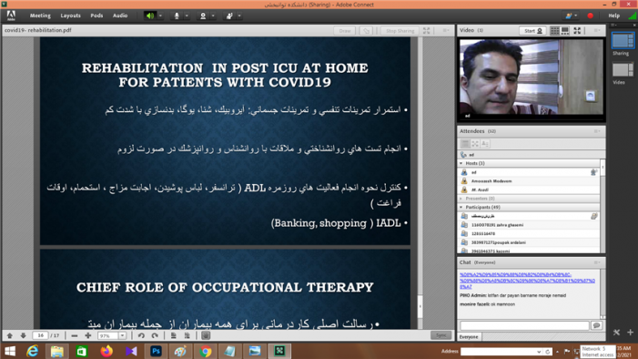Image resolution: width=638 pixels, height=359 pixels.
Task: Mute the green speaker icon
Action: pyautogui.click(x=150, y=15)
